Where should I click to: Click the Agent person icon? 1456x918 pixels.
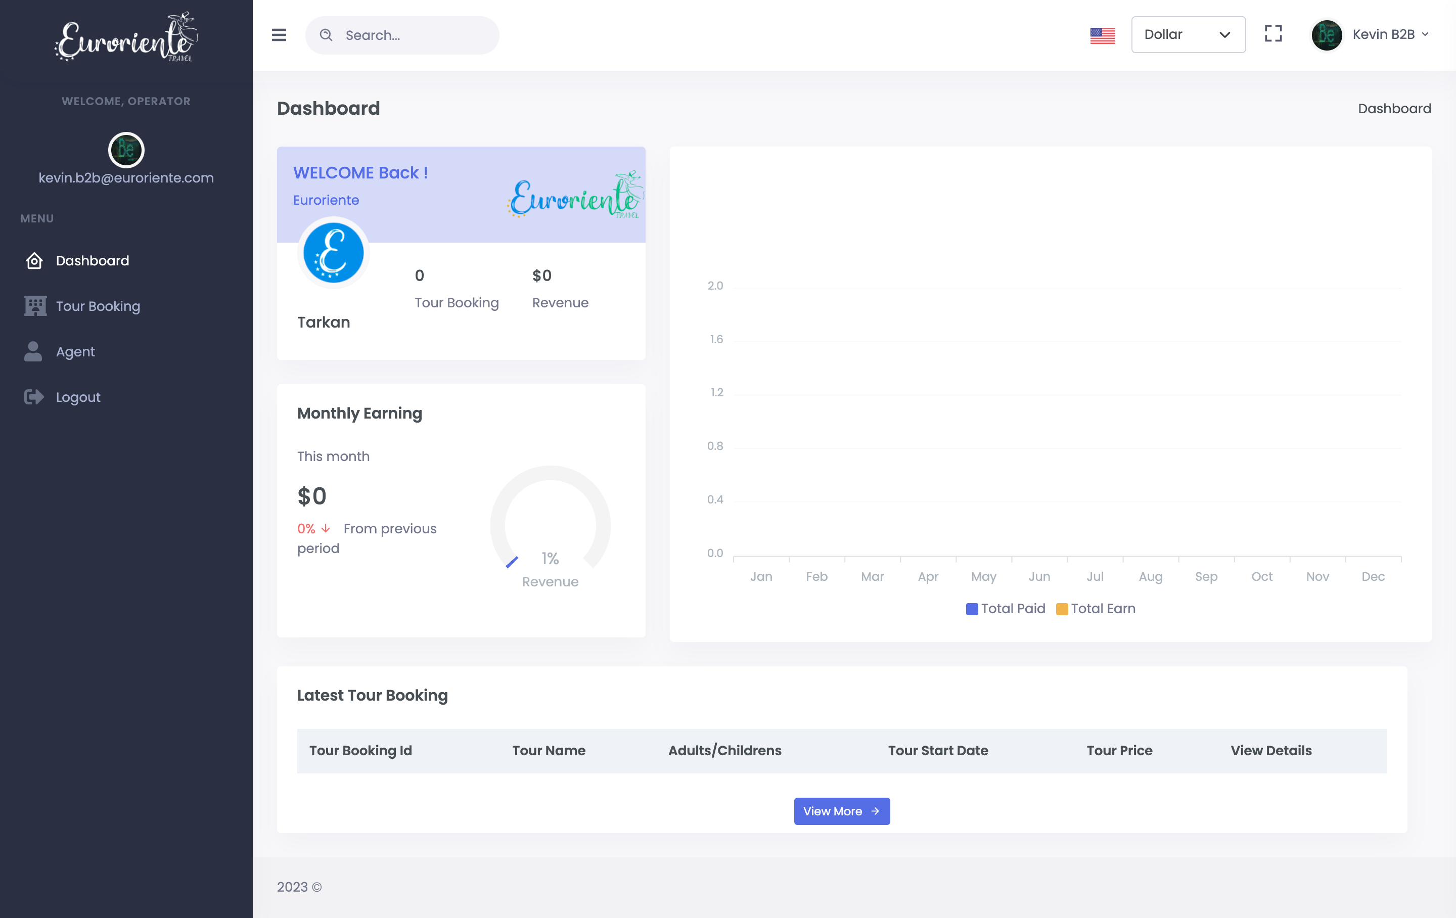pyautogui.click(x=33, y=351)
